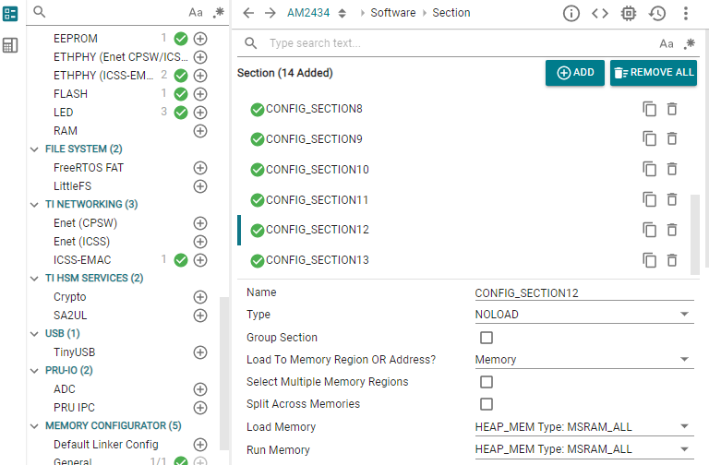
Task: Add a TinyUSB instance with plus icon
Action: click(x=199, y=352)
